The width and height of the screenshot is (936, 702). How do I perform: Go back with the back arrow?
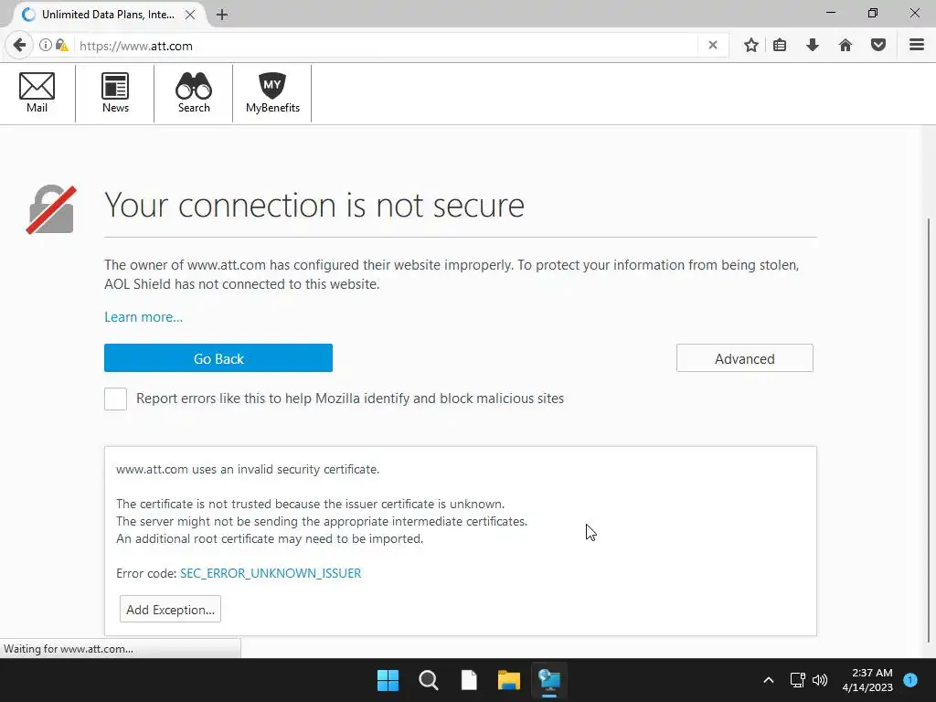point(19,46)
